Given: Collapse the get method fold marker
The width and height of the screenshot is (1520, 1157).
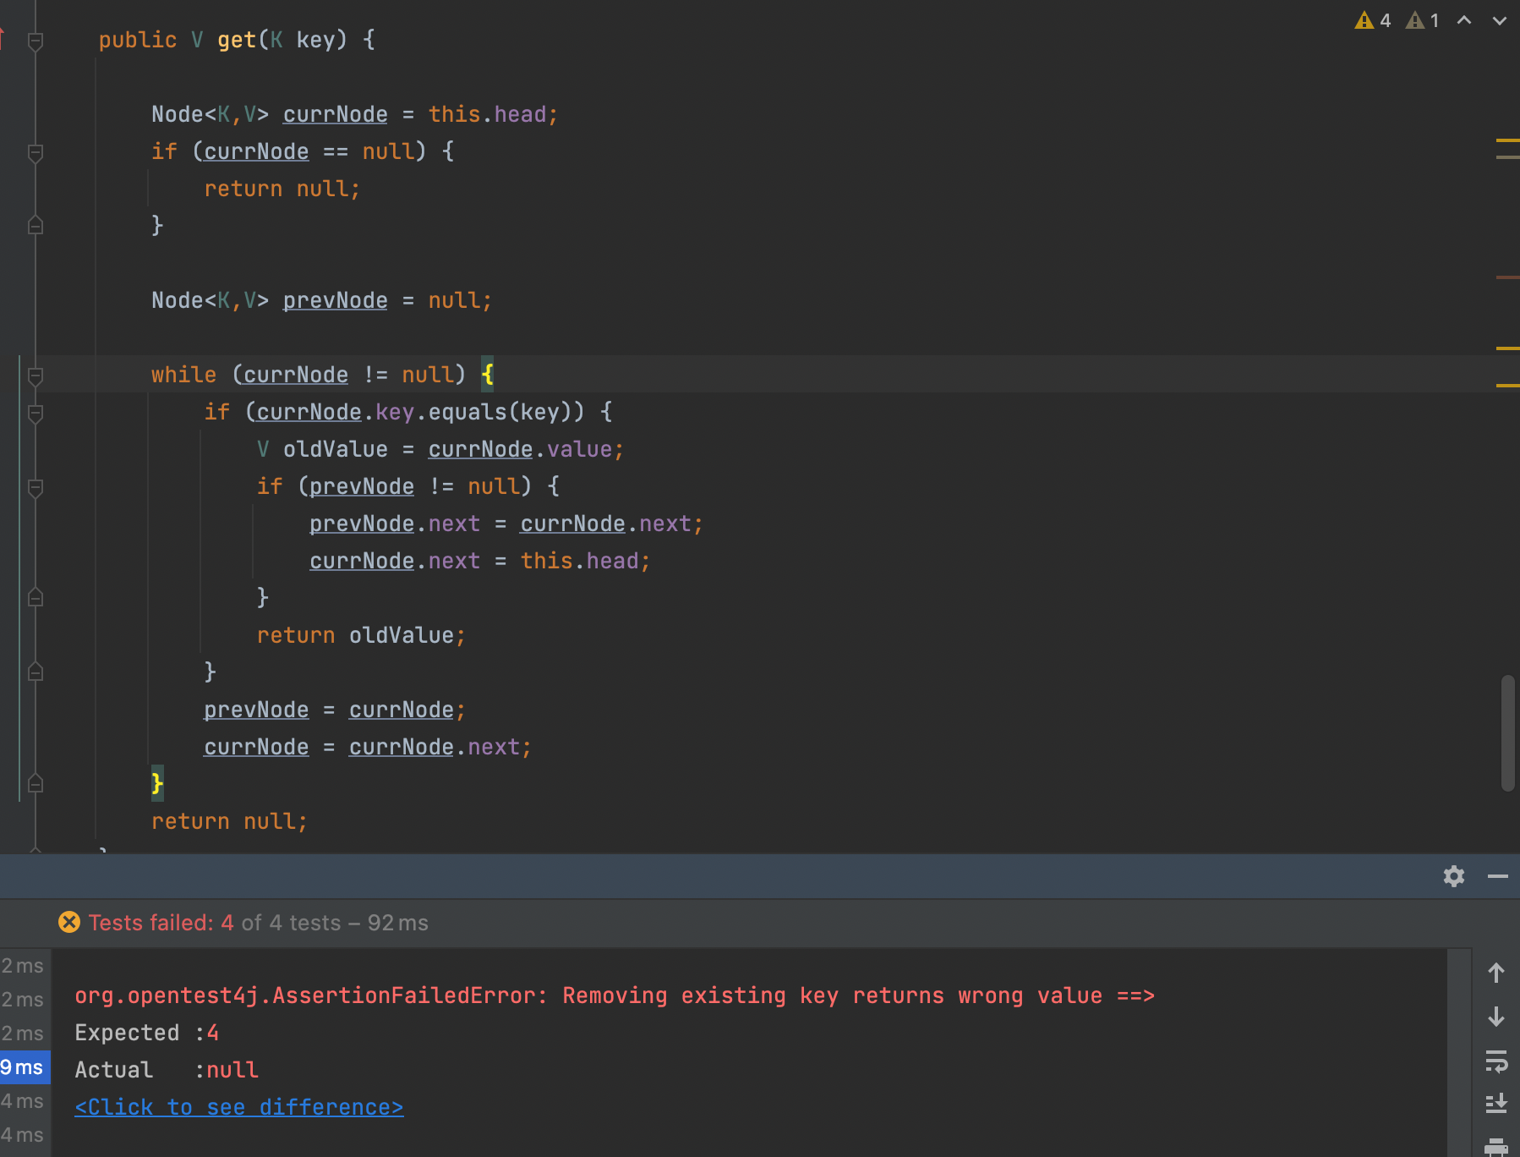Looking at the screenshot, I should click(x=36, y=41).
